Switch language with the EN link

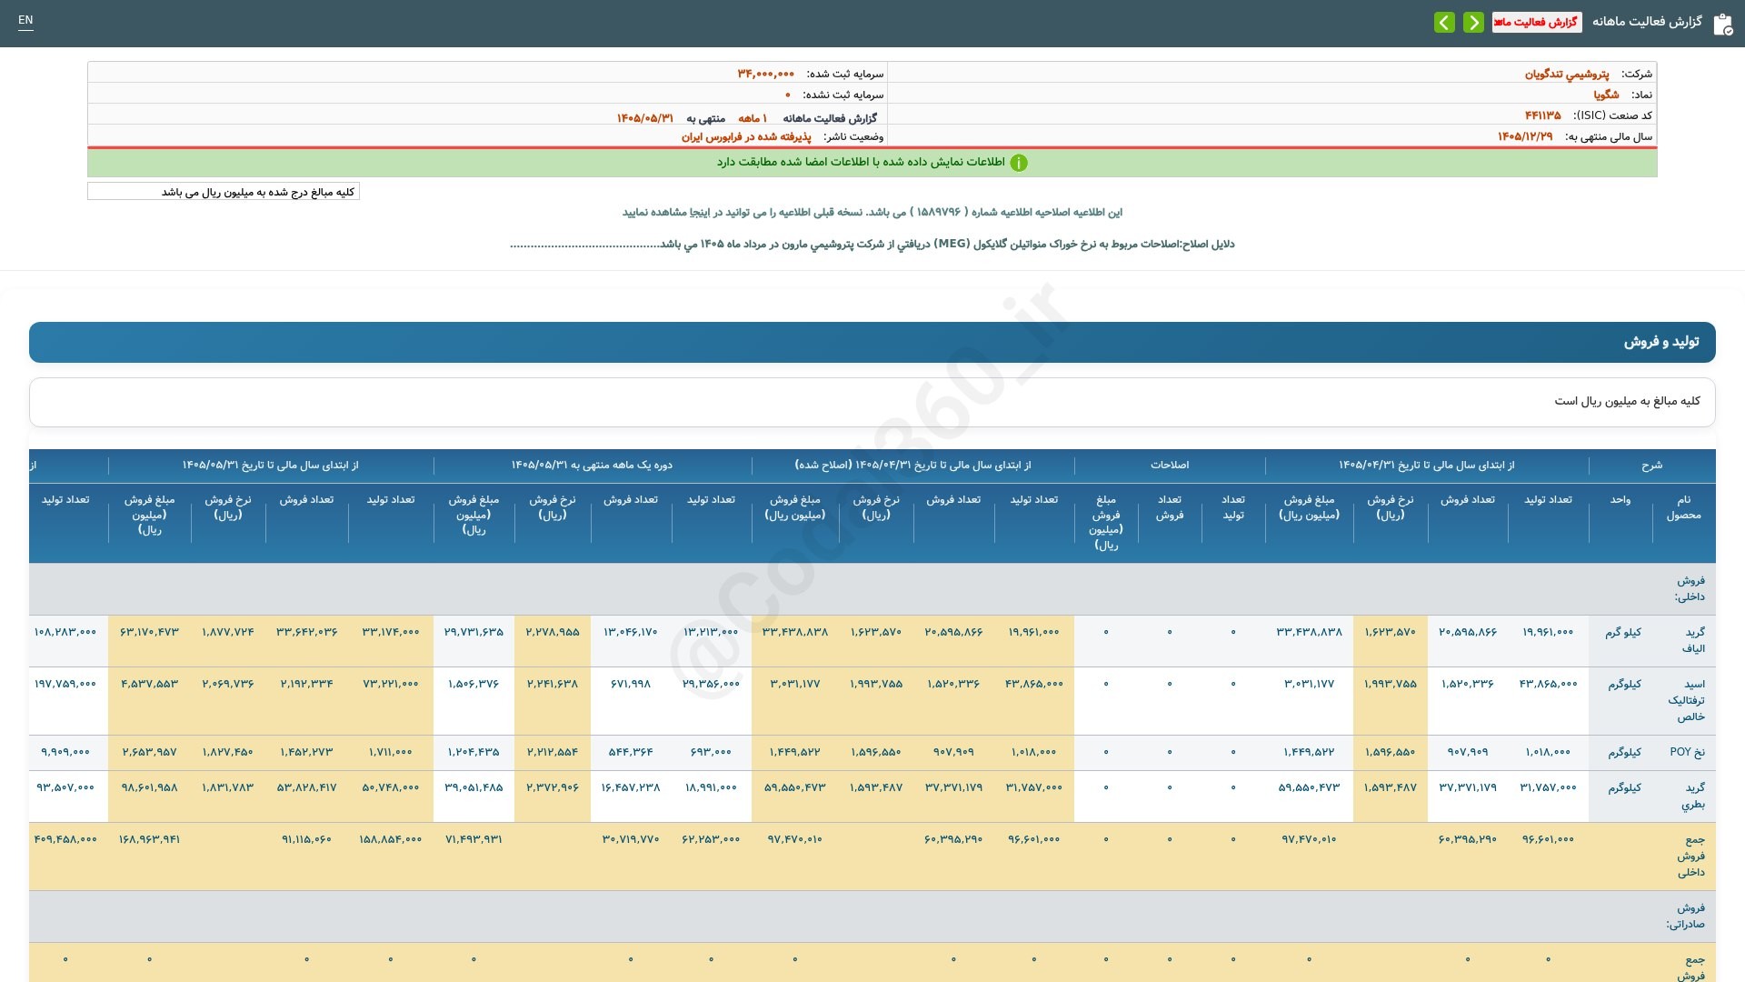coord(25,20)
